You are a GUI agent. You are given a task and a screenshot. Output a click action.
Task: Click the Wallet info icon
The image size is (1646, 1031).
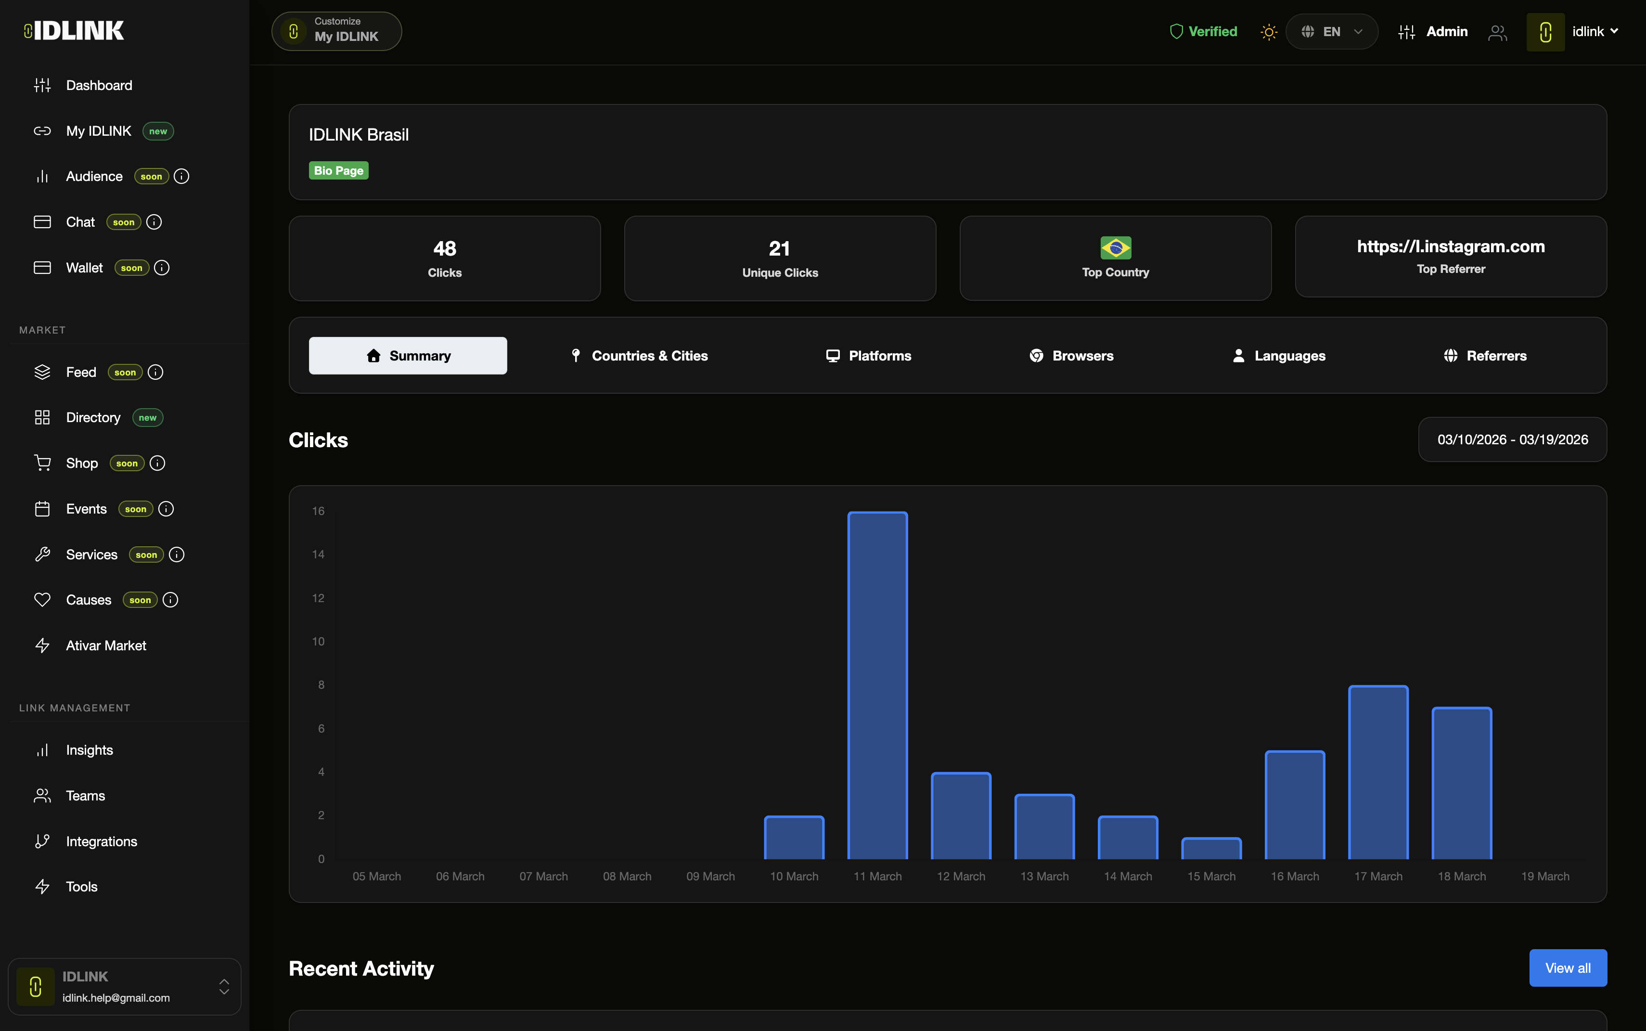pyautogui.click(x=162, y=268)
